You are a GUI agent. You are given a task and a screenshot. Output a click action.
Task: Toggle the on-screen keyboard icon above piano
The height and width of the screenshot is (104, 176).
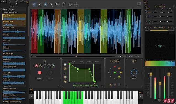point(31,89)
